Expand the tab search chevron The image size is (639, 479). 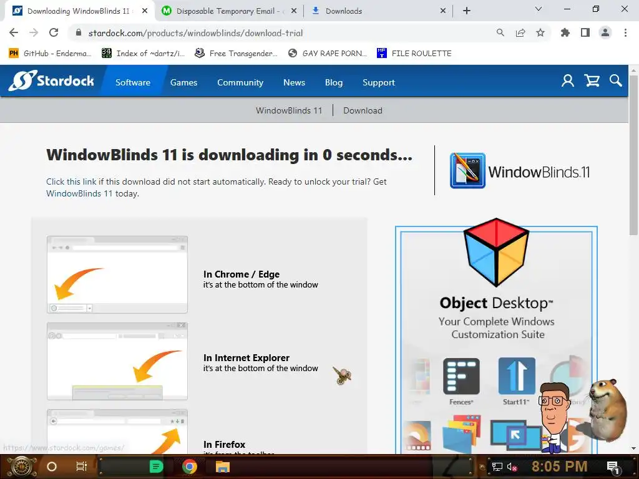(x=539, y=9)
